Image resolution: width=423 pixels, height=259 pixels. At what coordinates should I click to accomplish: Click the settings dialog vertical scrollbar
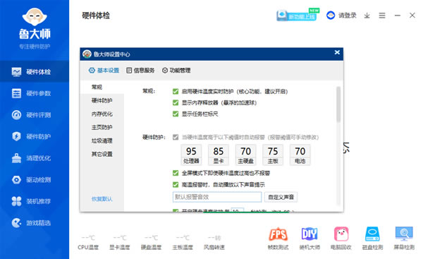click(338, 104)
